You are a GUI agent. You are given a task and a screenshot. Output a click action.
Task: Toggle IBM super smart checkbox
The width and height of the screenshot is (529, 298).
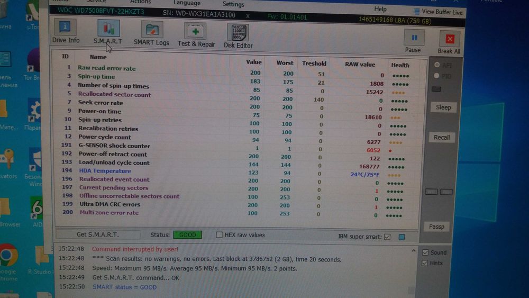pos(387,237)
